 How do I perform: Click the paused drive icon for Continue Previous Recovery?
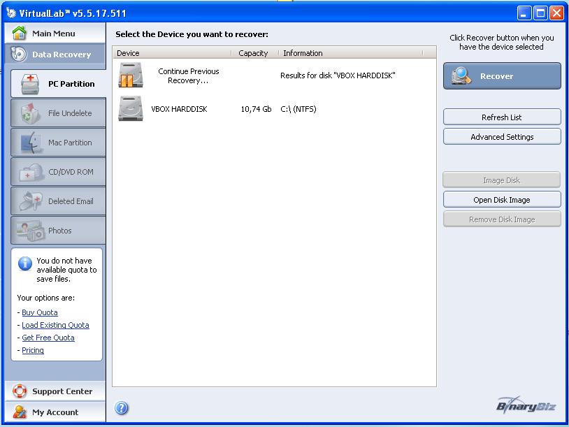tap(131, 75)
